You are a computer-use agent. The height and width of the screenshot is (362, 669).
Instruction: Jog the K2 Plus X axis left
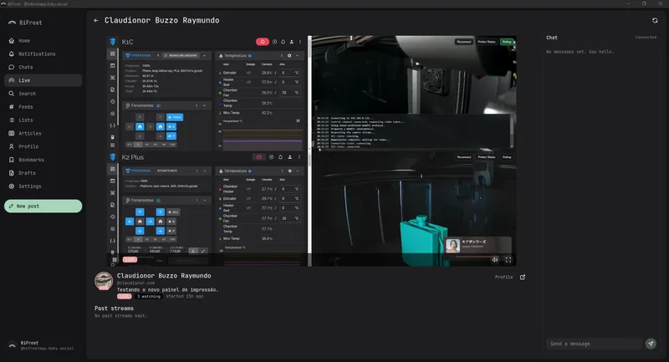tap(130, 222)
